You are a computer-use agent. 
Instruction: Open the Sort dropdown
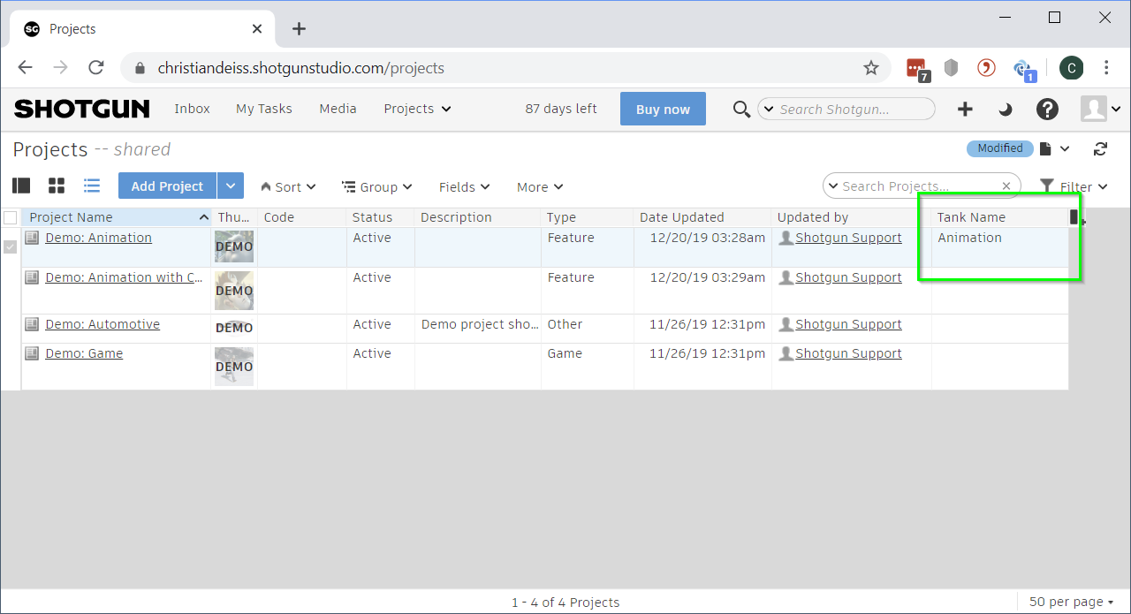pos(288,187)
